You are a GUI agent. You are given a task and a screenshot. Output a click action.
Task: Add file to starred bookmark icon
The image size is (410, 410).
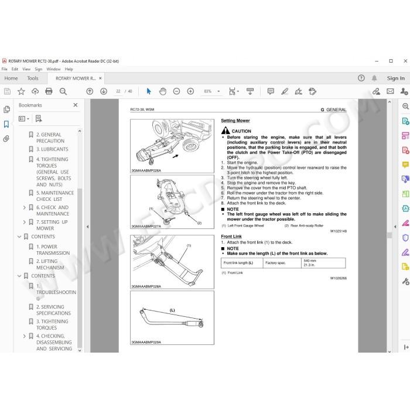21,91
